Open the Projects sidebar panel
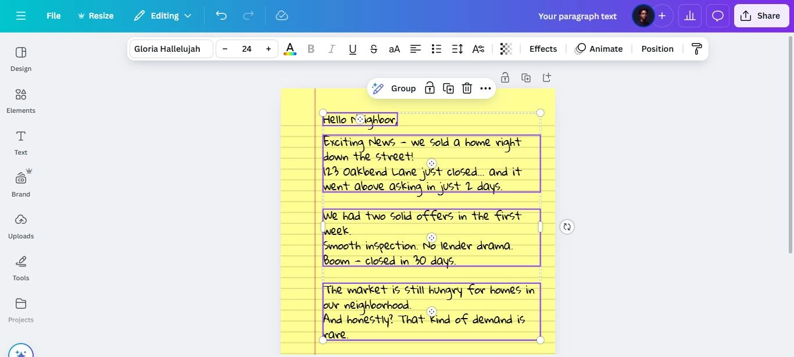The image size is (794, 357). pos(21,310)
